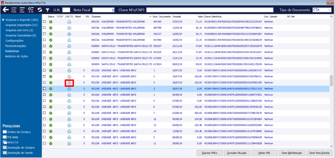Viewport: 335px width, 158px height.
Task: Print DACTE for document 492727
Action: coord(69,34)
